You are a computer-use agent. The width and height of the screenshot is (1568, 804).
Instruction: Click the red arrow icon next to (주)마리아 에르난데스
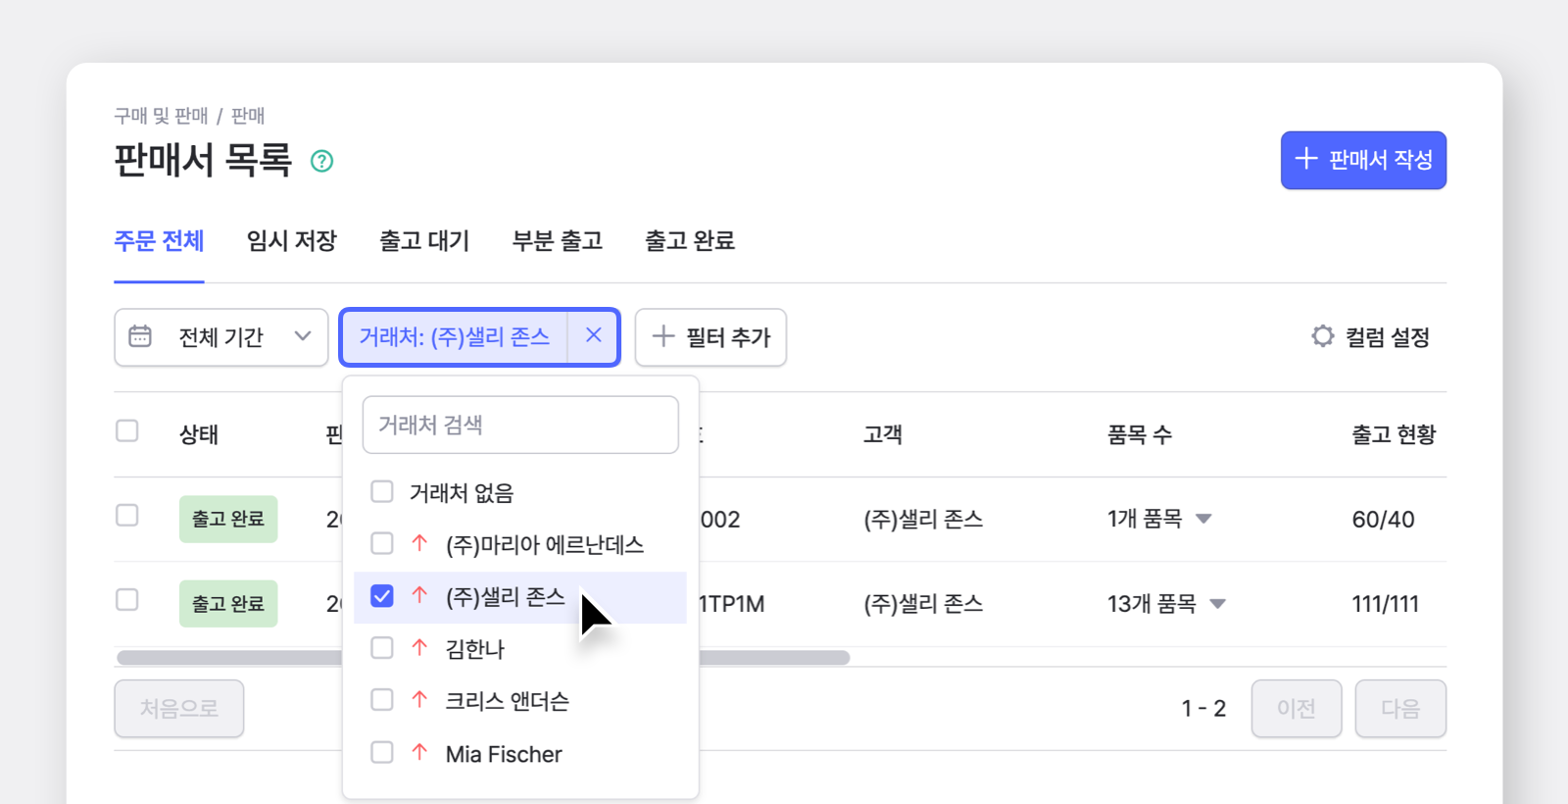click(x=419, y=543)
